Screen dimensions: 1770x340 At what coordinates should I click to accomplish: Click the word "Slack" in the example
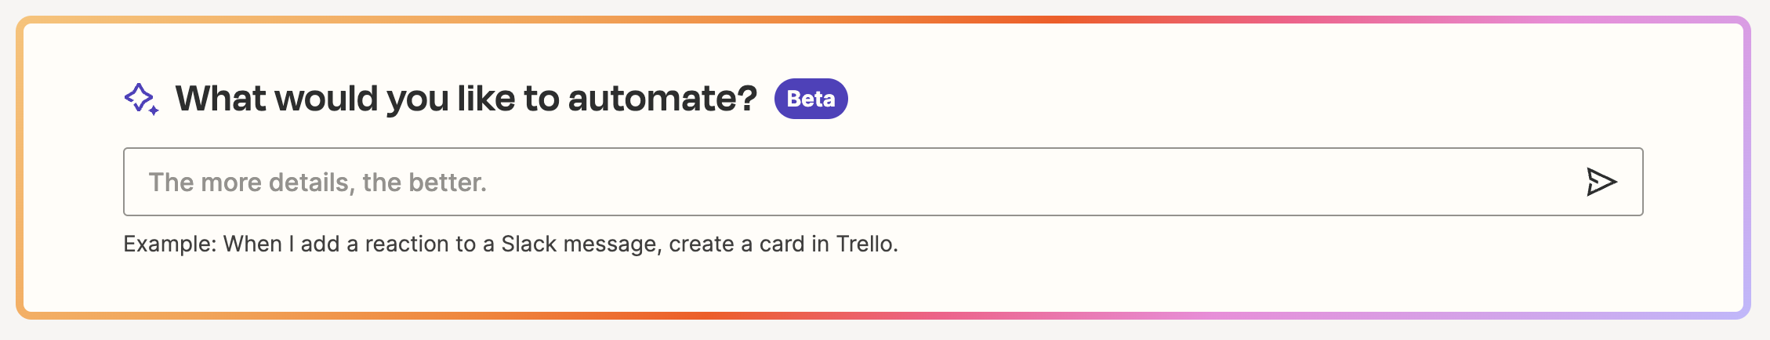(x=529, y=244)
